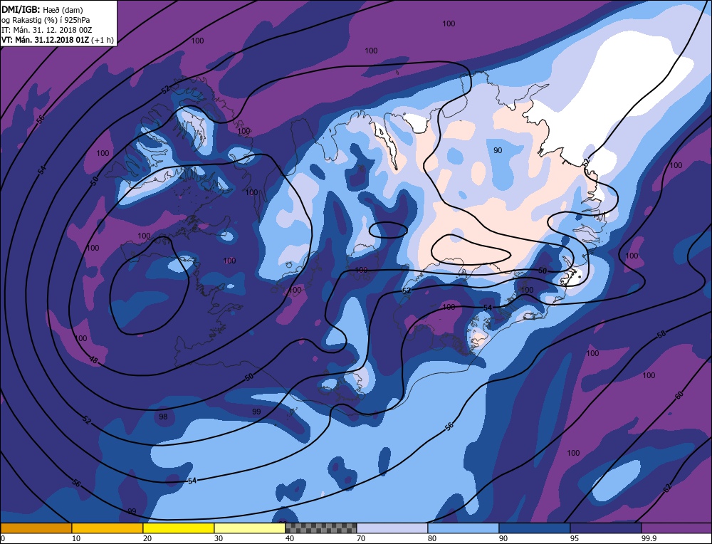This screenshot has height=544, width=712.
Task: Click the '95' tick label in the legend
Action: pyautogui.click(x=575, y=538)
